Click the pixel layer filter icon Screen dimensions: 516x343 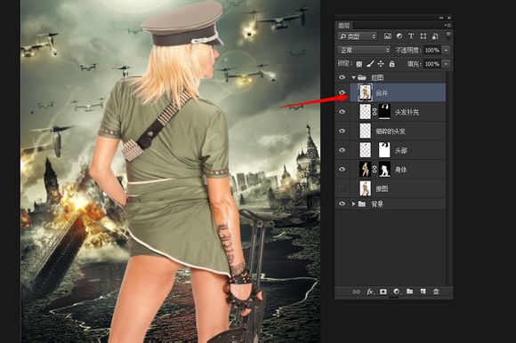(388, 36)
